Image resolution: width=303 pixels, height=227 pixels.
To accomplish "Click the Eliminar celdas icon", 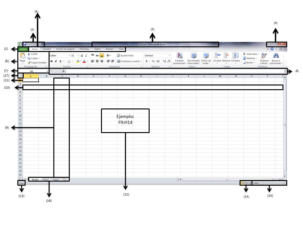I will tap(226, 55).
